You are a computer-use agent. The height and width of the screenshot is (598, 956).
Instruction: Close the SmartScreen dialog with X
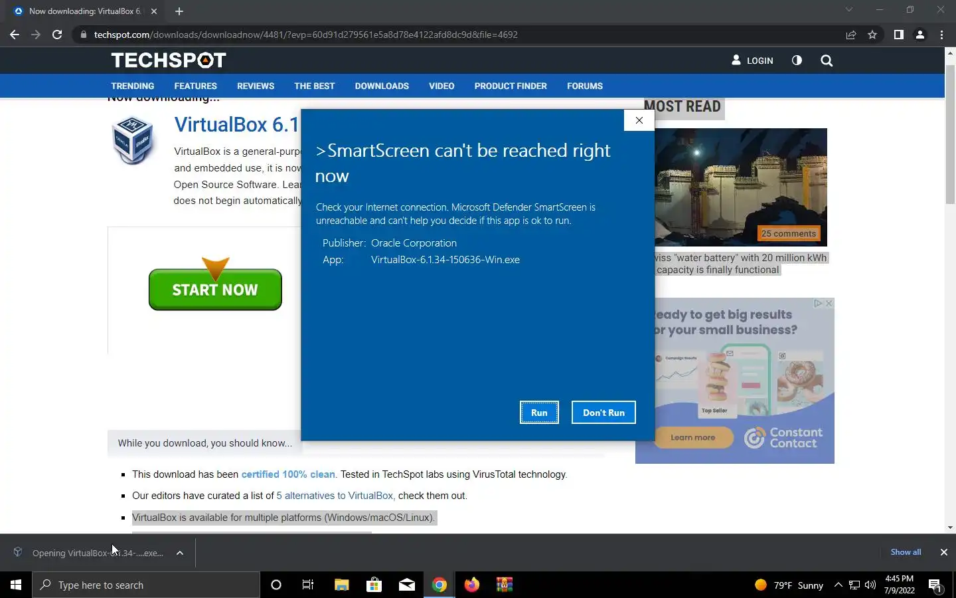coord(639,120)
